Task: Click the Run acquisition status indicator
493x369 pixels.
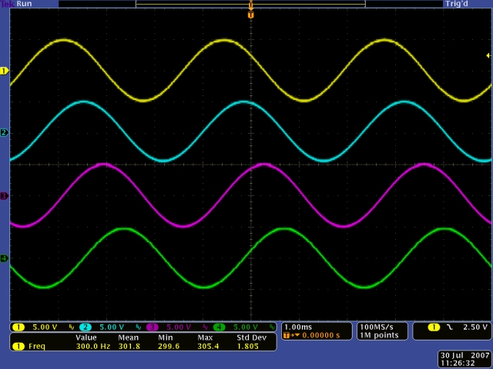Action: (25, 4)
